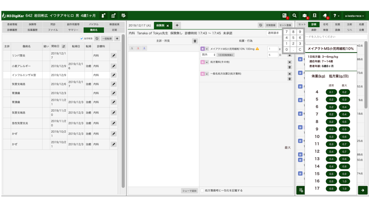Open the help question mark dropdown
369x207 pixels.
pos(336,16)
